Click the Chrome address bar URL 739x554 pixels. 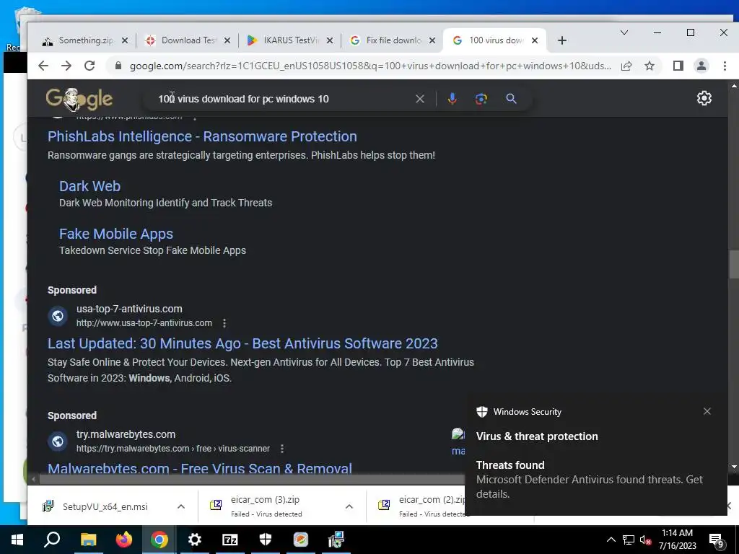point(370,66)
